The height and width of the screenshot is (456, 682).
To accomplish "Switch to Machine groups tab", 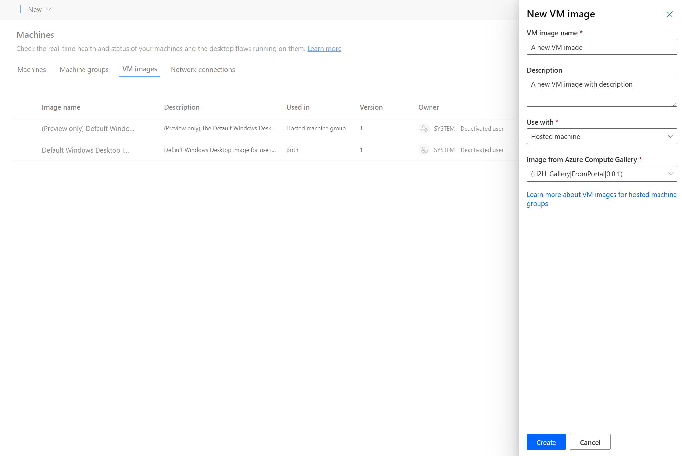I will [84, 69].
